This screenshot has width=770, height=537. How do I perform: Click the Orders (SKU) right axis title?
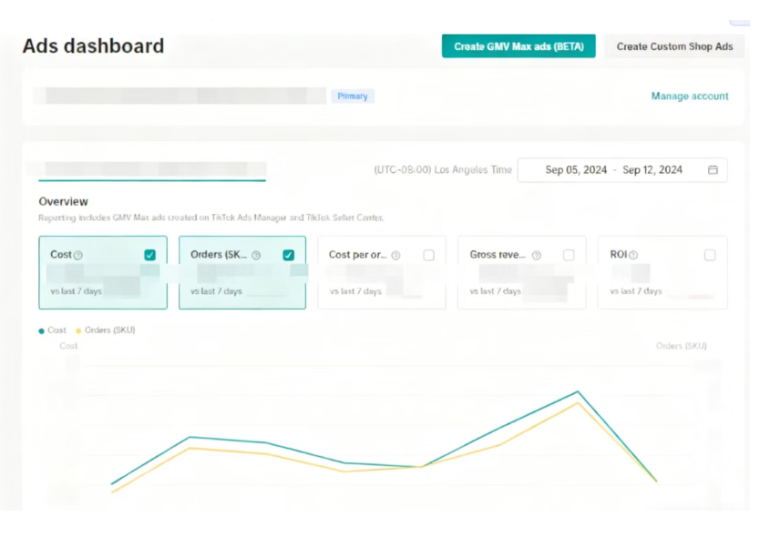tap(681, 346)
